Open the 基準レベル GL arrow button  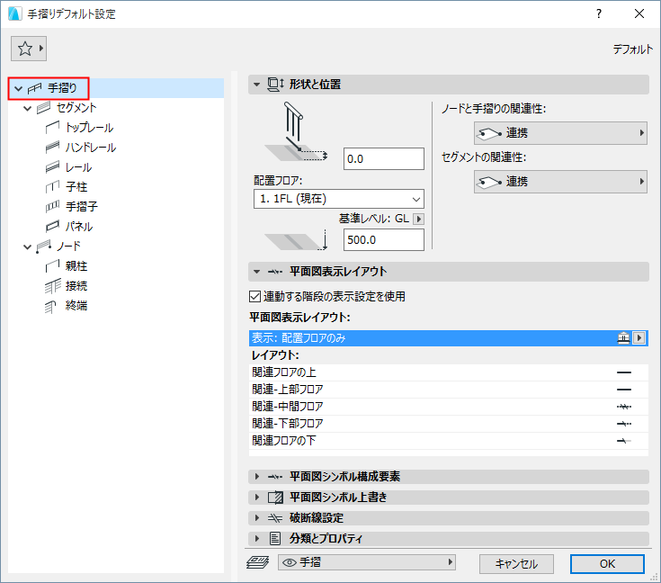pyautogui.click(x=418, y=219)
